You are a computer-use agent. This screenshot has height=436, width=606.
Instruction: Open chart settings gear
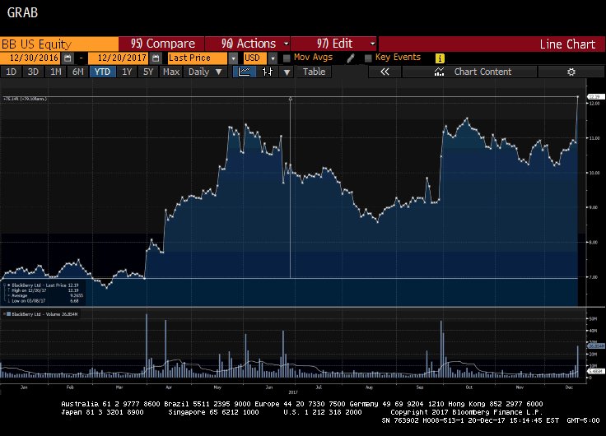click(x=571, y=72)
